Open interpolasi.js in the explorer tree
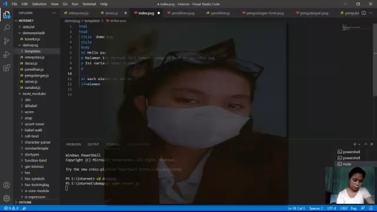 pyautogui.click(x=34, y=57)
